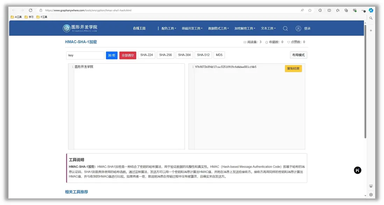
Task: Click the yellow 复制结果 button
Action: 293,69
